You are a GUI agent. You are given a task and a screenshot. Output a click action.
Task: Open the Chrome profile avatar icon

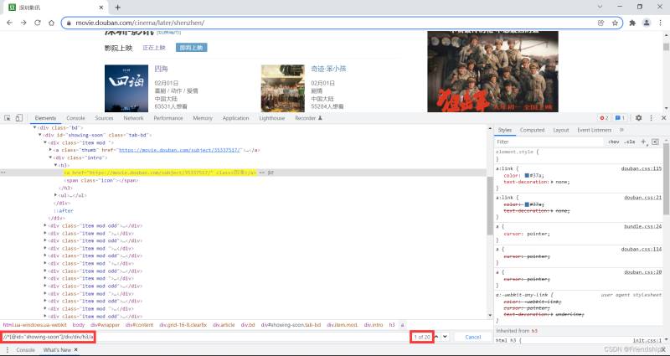tap(647, 23)
